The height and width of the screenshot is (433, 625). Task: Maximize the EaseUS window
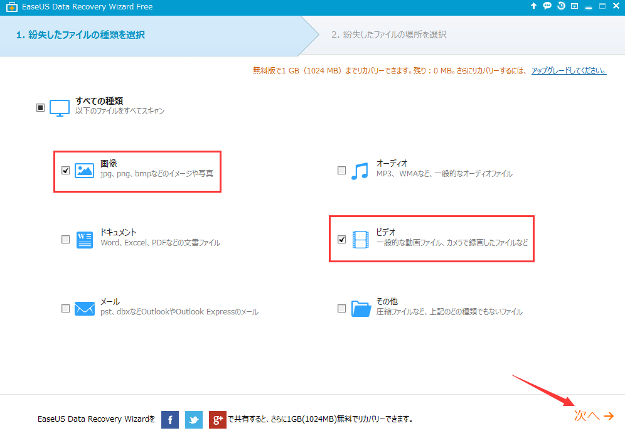(602, 6)
